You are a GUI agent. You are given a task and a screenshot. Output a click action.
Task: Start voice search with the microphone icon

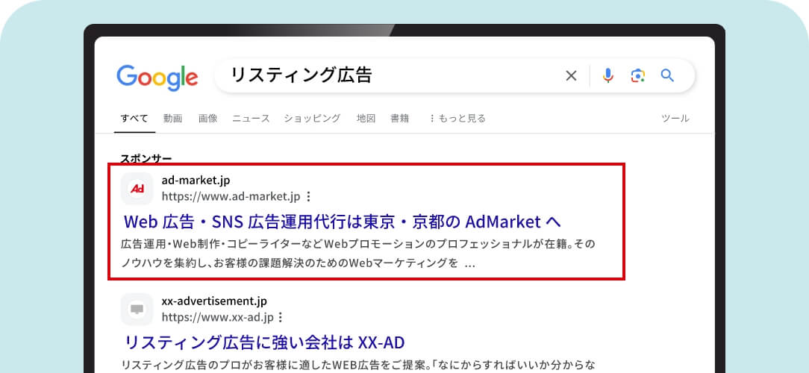click(608, 76)
